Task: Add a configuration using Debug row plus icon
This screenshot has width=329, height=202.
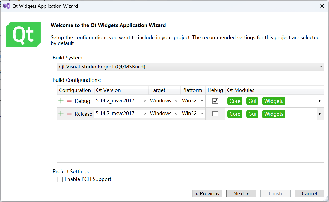Action: tap(61, 101)
